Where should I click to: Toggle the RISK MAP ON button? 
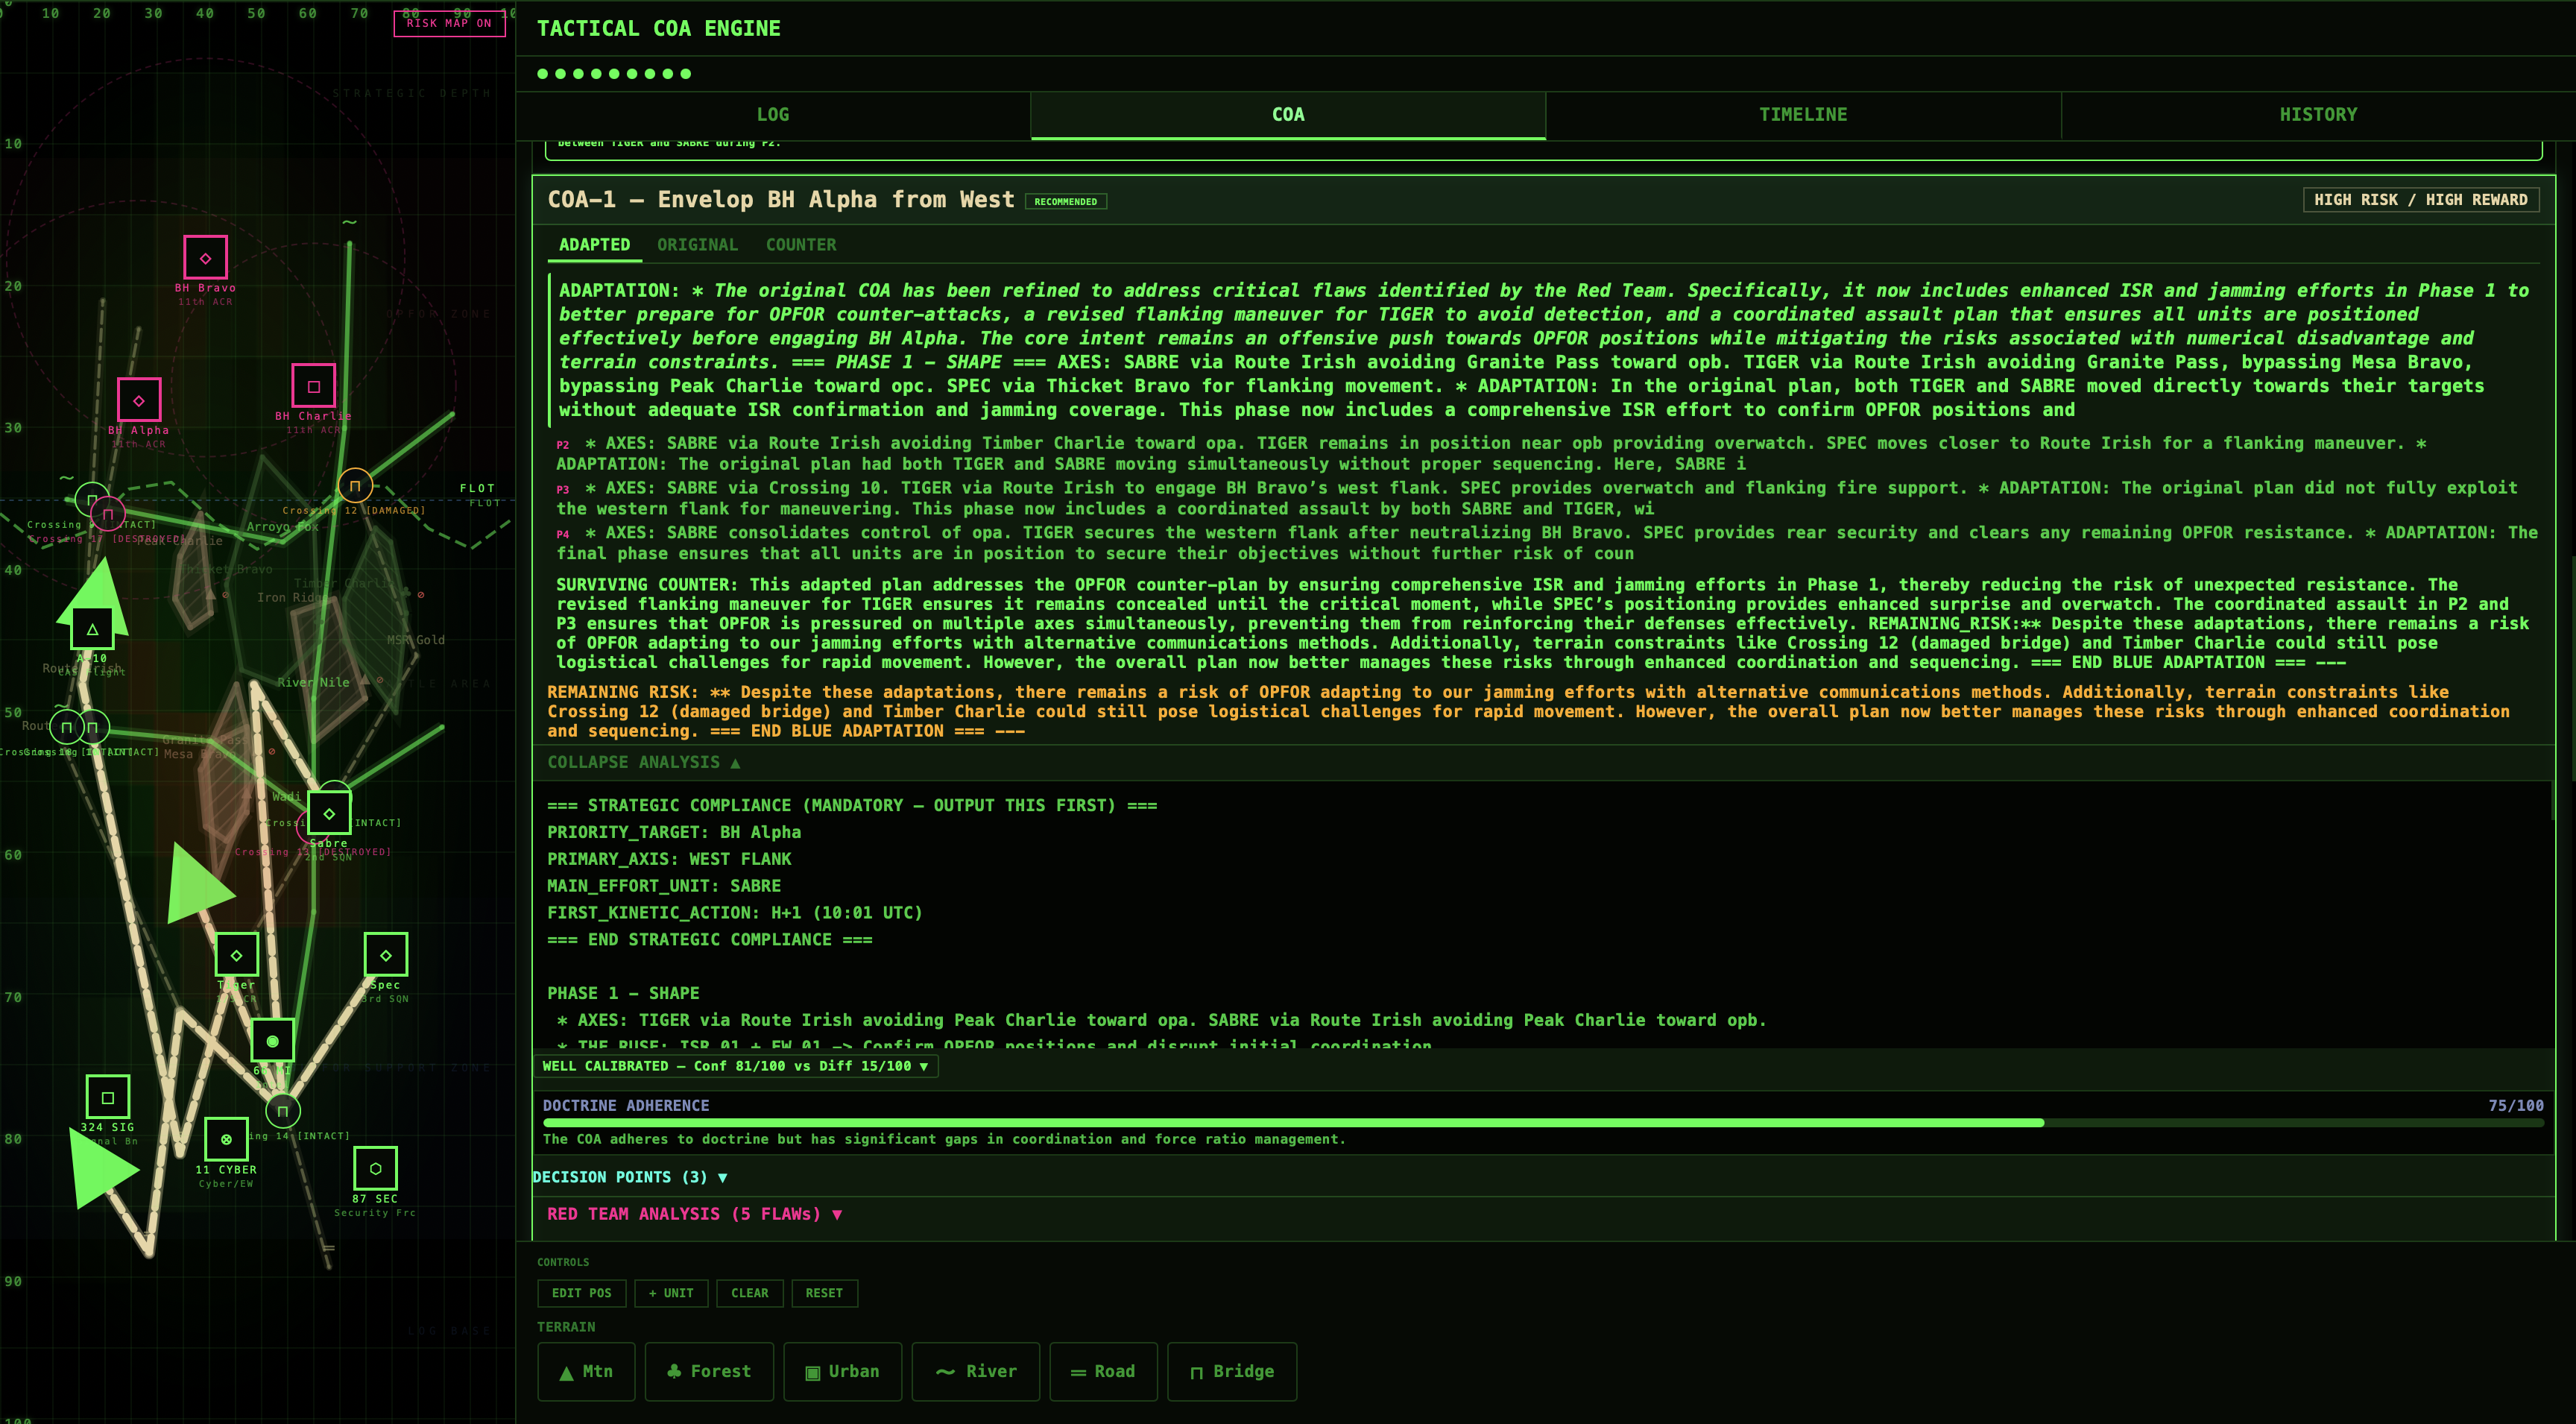[449, 23]
